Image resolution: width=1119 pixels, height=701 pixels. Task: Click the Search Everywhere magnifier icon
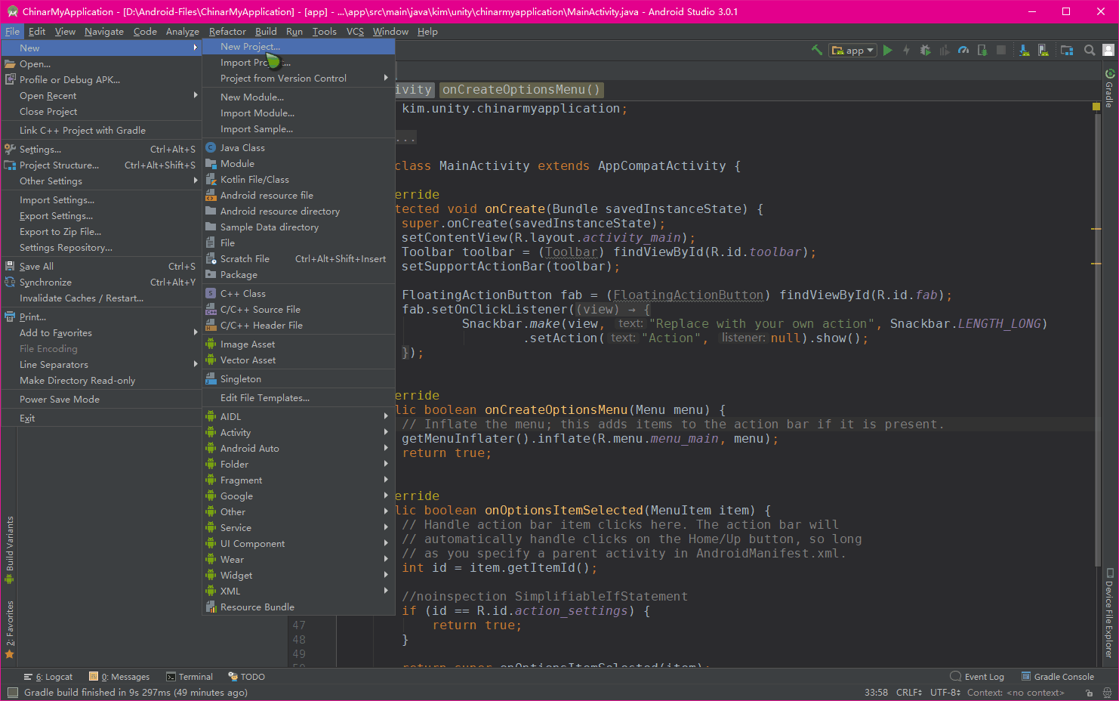tap(1090, 50)
